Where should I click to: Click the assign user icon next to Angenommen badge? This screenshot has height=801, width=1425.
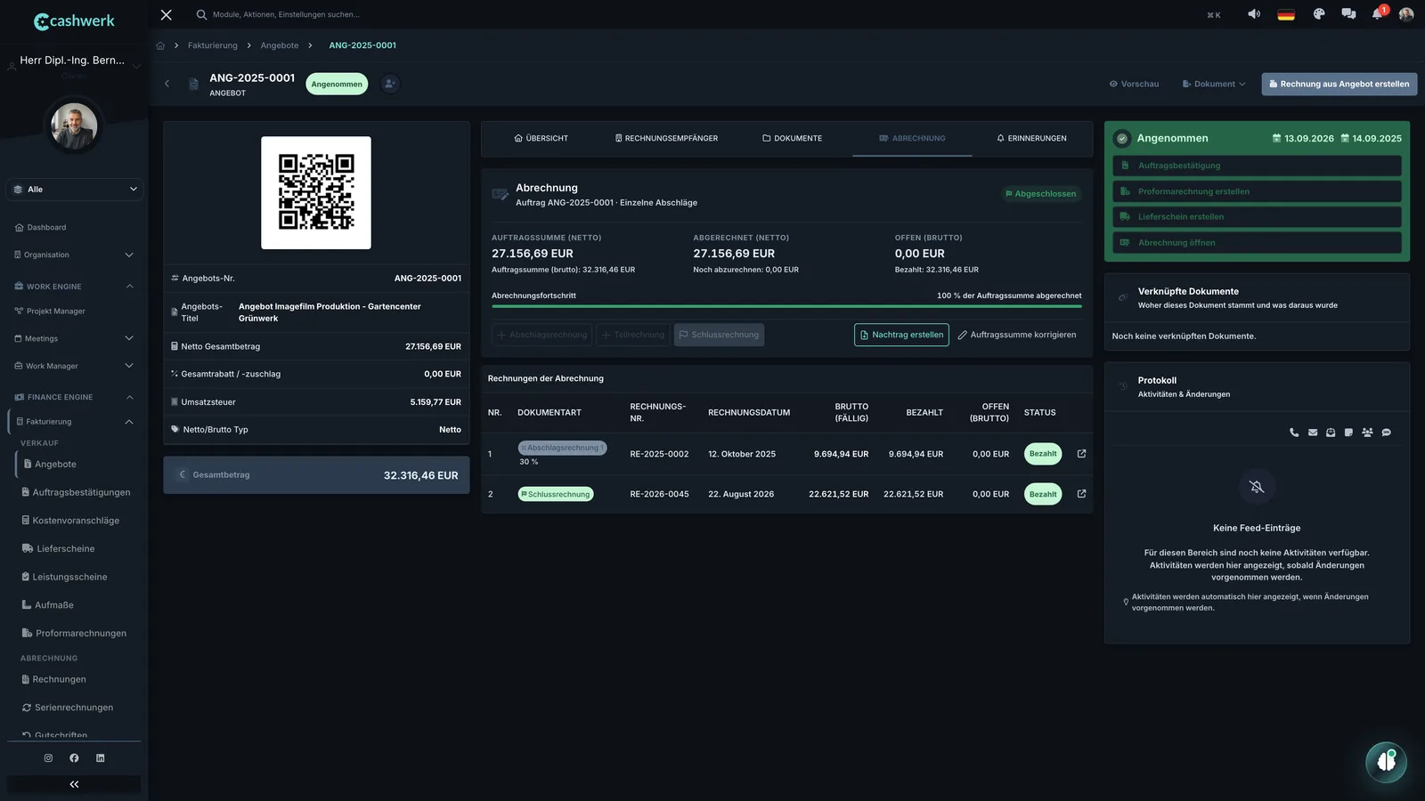point(390,84)
